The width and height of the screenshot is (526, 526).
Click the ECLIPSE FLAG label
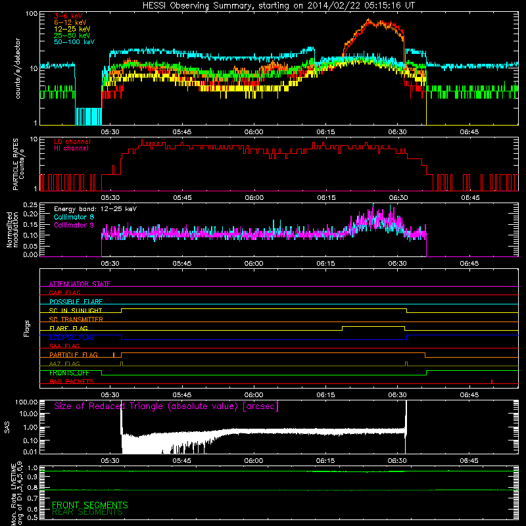72,337
